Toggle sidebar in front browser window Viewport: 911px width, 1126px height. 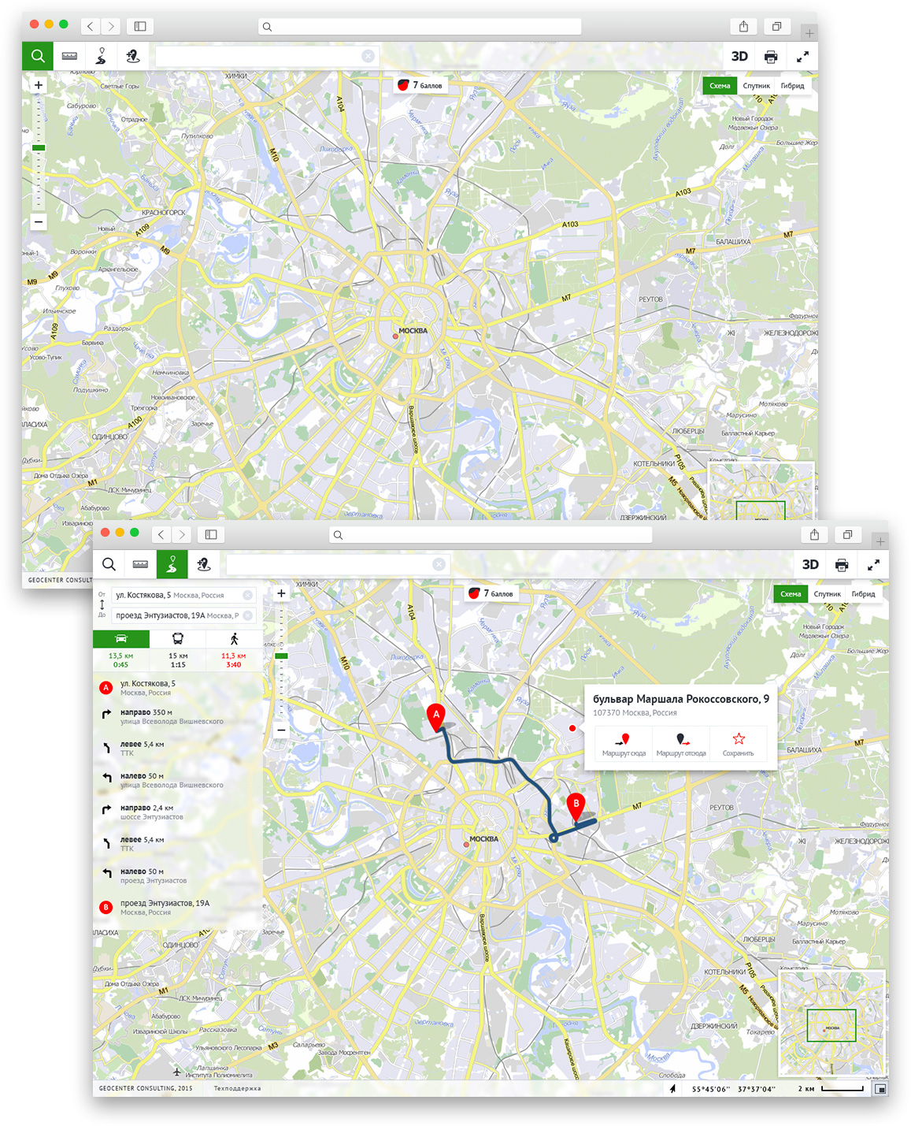click(211, 534)
